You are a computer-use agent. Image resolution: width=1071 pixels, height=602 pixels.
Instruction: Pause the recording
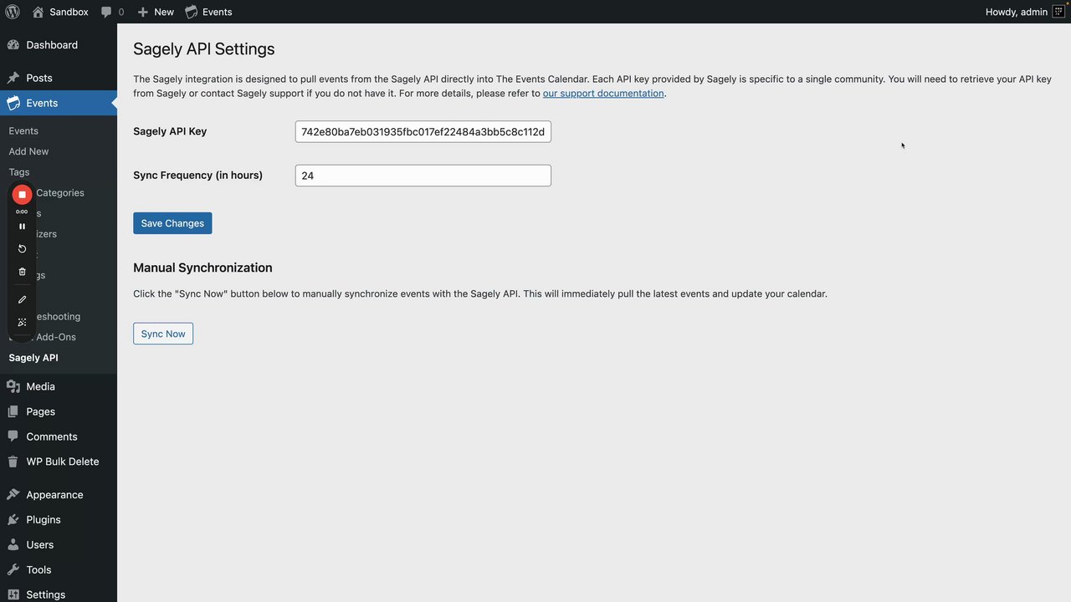pyautogui.click(x=22, y=226)
